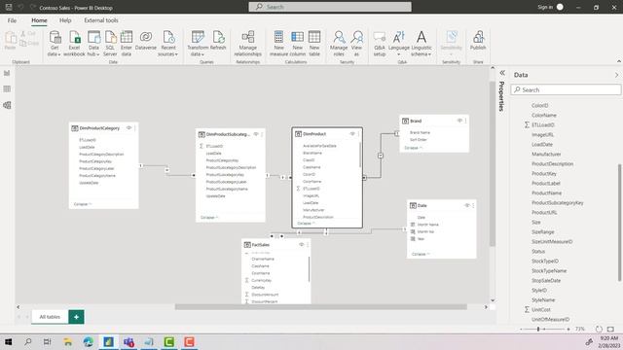Click the title bar Search box

point(330,7)
